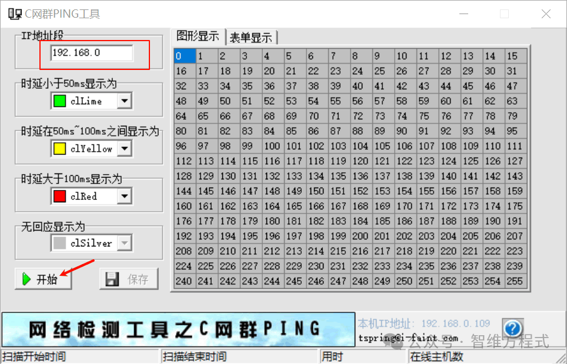Click host cell 255 in the grid
Screen dimensions: 567x364
pyautogui.click(x=516, y=281)
